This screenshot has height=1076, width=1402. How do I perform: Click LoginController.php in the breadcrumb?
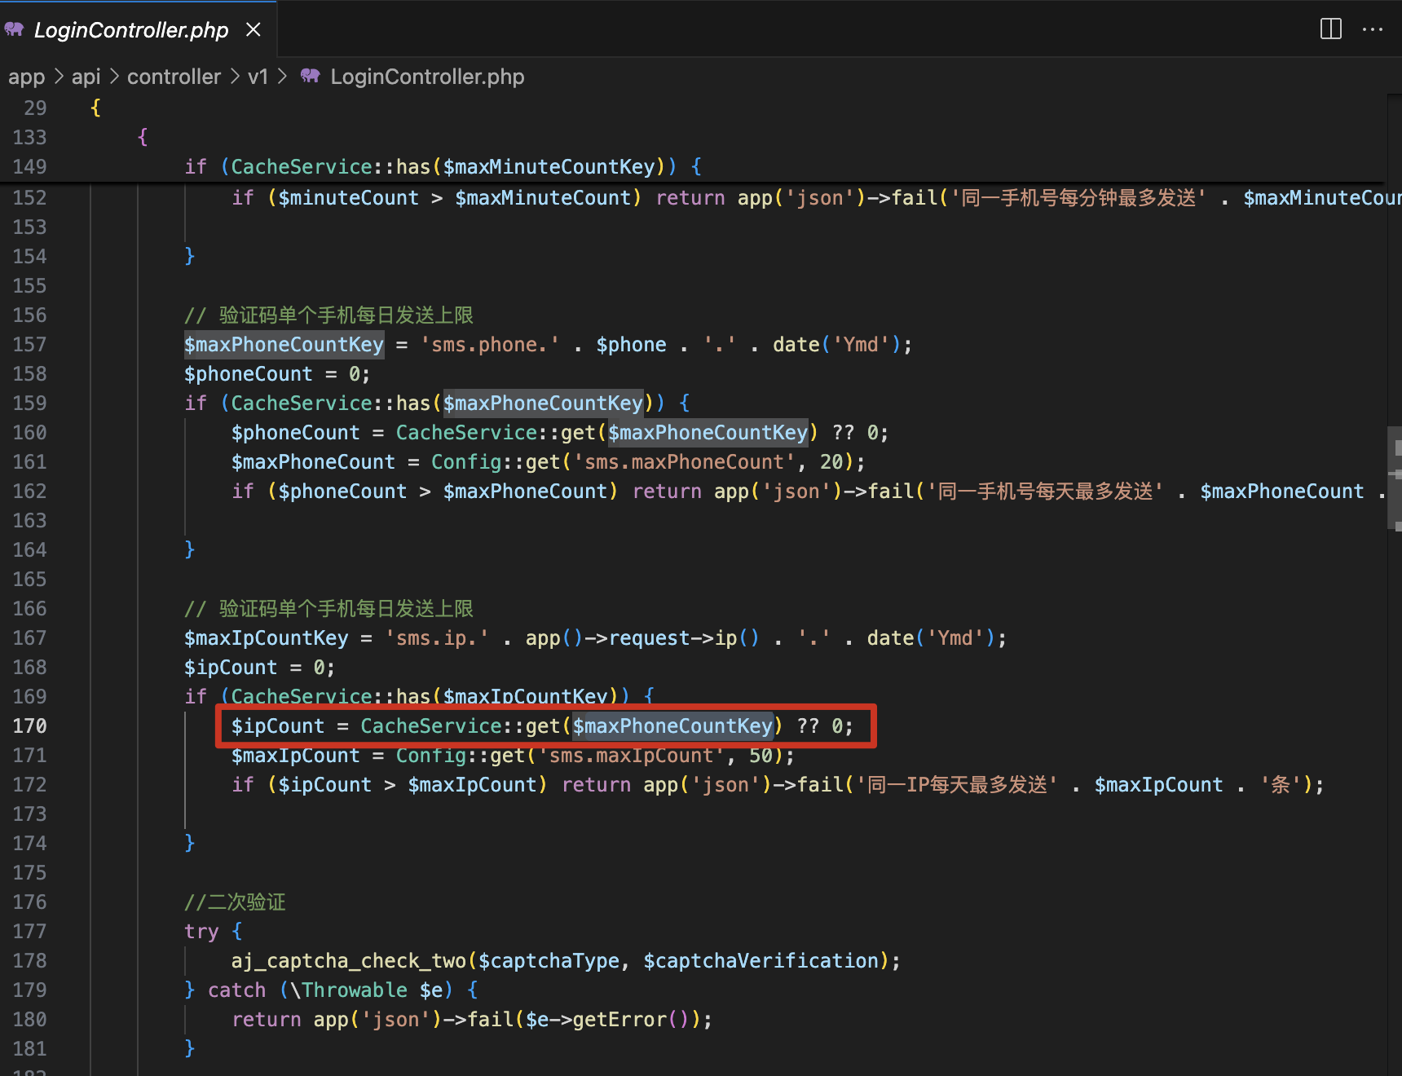(426, 77)
